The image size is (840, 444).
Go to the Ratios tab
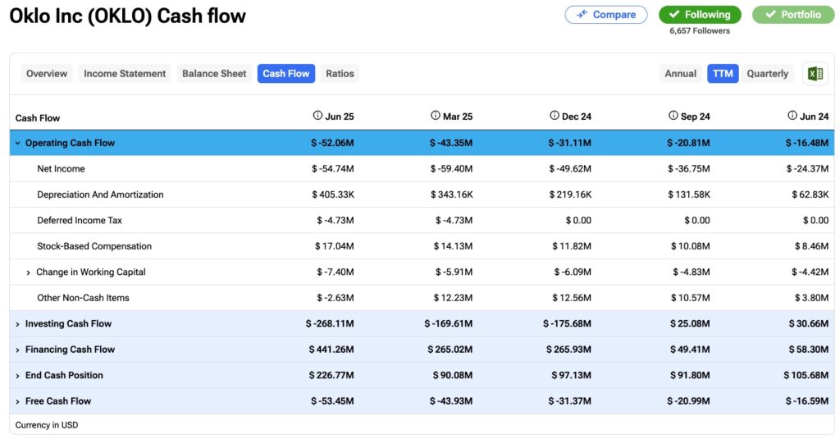pos(340,74)
